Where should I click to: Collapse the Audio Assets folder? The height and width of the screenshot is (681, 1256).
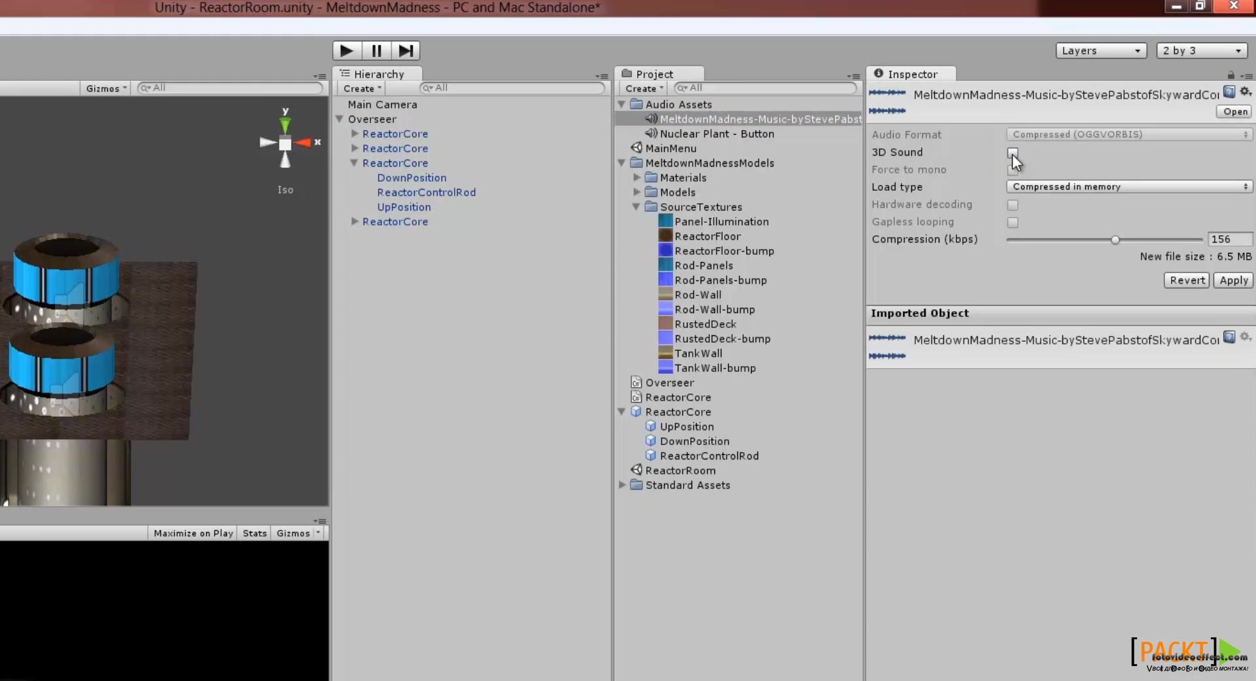pyautogui.click(x=621, y=104)
